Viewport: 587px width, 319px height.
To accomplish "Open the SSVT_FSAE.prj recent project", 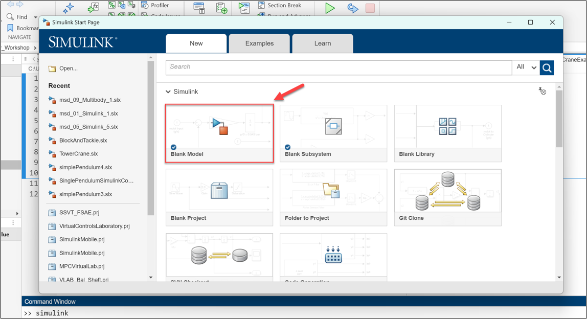I will 80,212.
